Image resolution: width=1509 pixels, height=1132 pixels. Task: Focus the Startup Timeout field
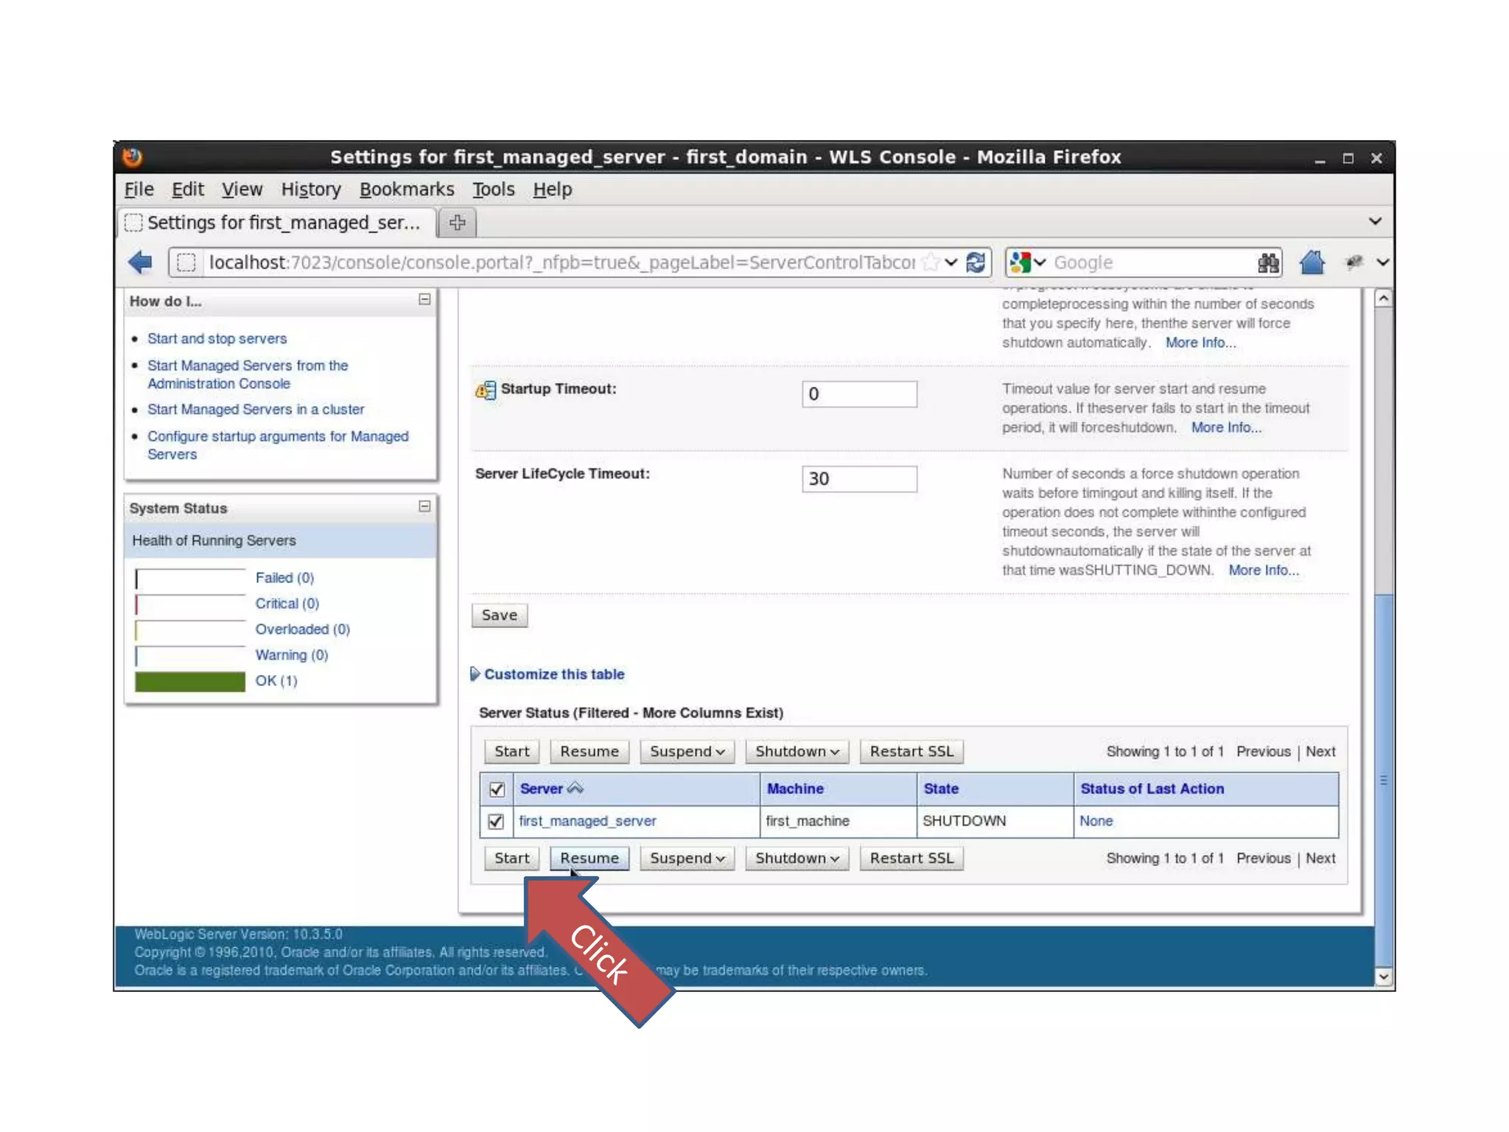point(859,394)
